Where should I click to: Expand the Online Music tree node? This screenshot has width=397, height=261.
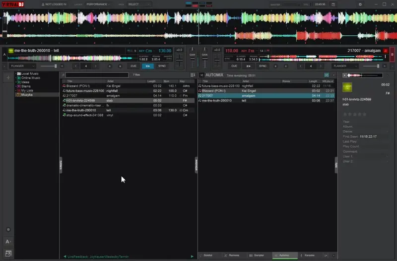click(x=16, y=78)
